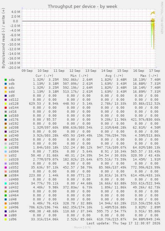165x231 pixels.
Task: Click zd320 current value '2.77M/379.07k'
Action: click(x=45, y=160)
